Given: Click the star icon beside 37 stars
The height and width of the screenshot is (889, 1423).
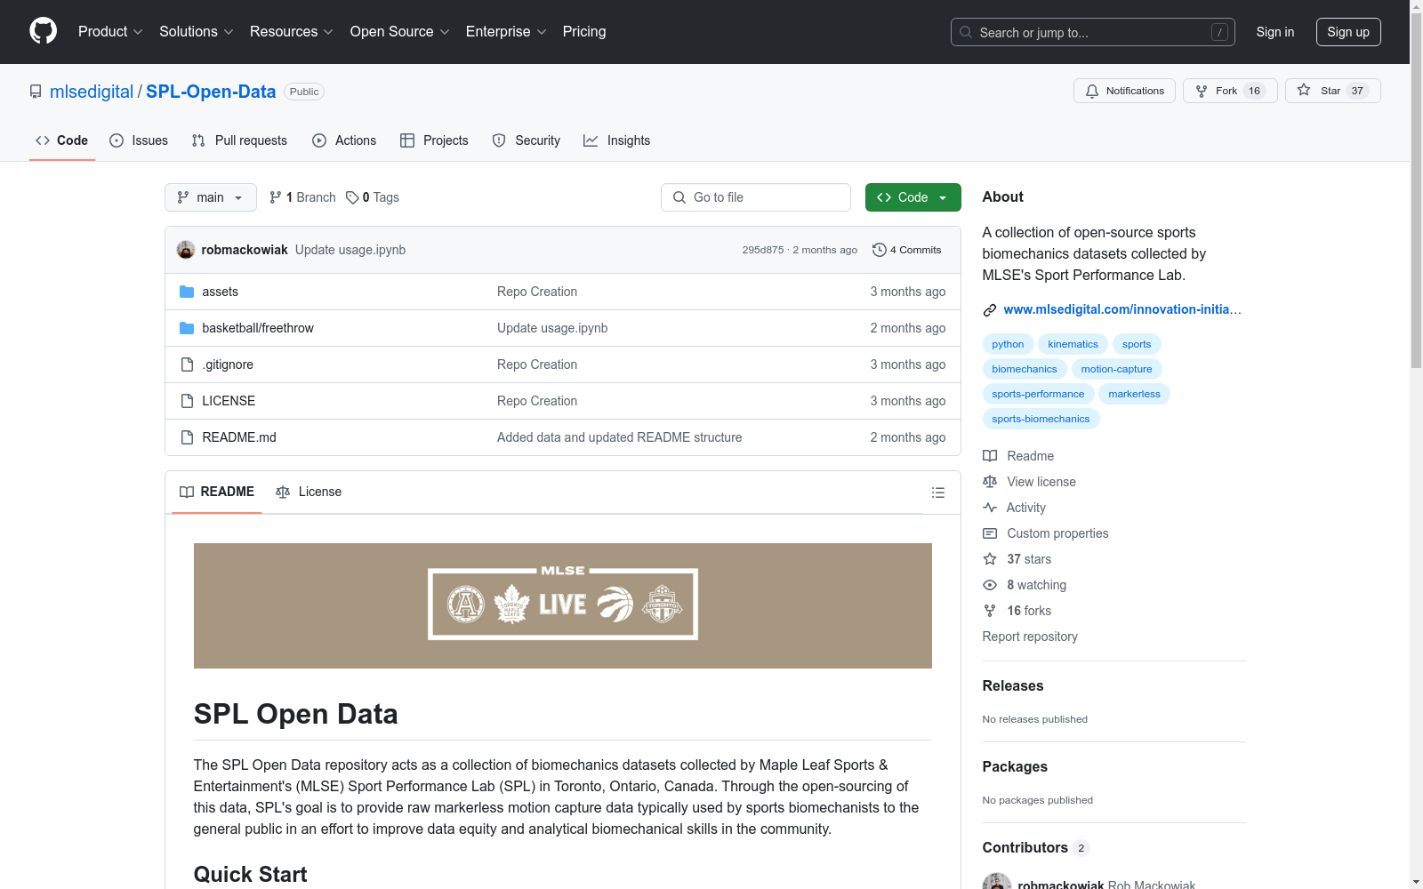Looking at the screenshot, I should pos(990,559).
